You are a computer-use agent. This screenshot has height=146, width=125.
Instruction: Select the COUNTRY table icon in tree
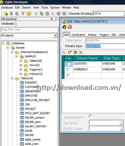point(22,83)
